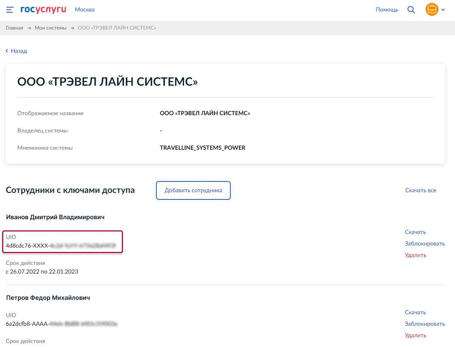Image resolution: width=455 pixels, height=347 pixels.
Task: Click Скачать все link
Action: click(x=420, y=190)
